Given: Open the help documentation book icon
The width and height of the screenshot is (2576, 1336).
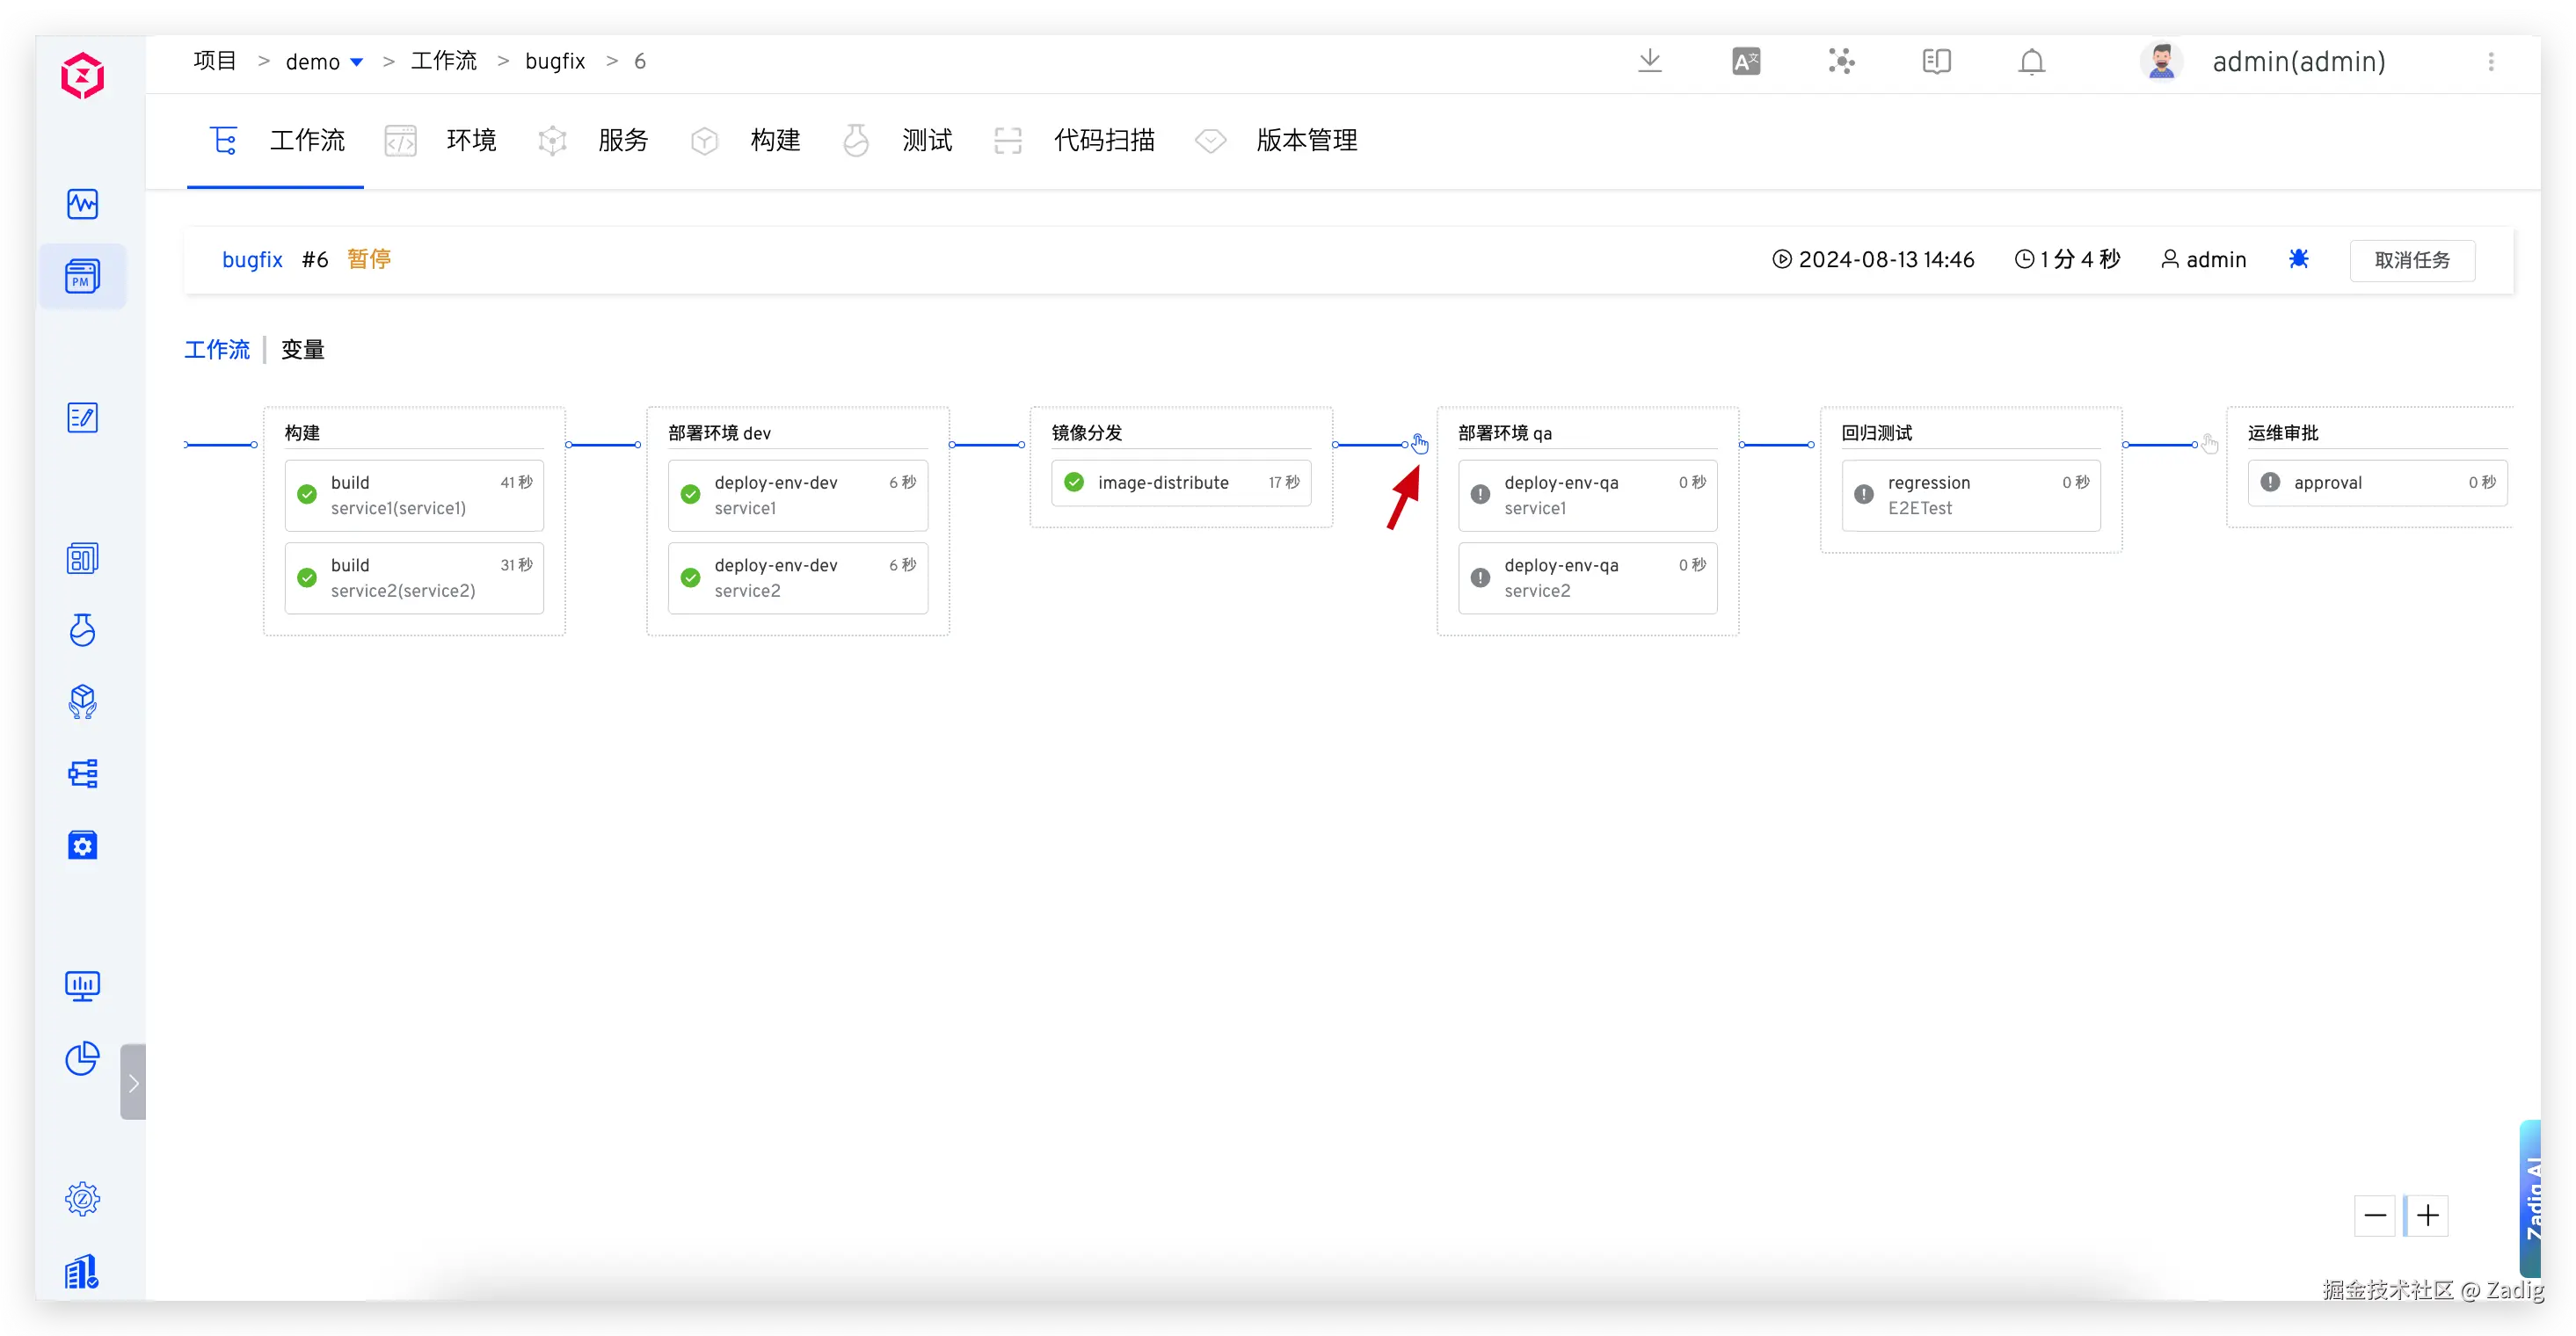Looking at the screenshot, I should pyautogui.click(x=1936, y=62).
